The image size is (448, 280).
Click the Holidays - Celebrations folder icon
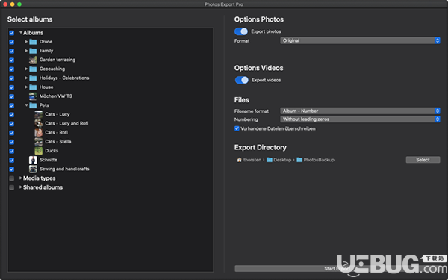(x=33, y=78)
